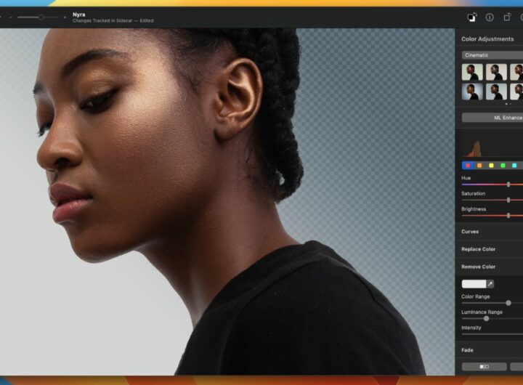Viewport: 523px width, 385px height.
Task: Open the Cinematic preset dropdown
Action: 492,55
